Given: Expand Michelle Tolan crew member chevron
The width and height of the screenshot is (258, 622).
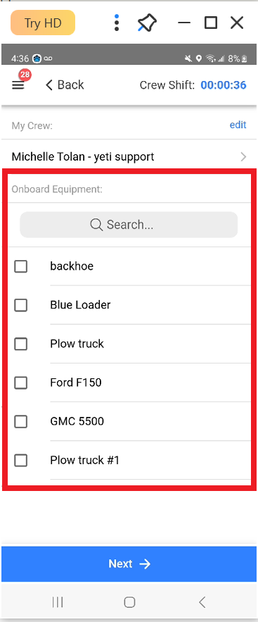Looking at the screenshot, I should point(244,157).
